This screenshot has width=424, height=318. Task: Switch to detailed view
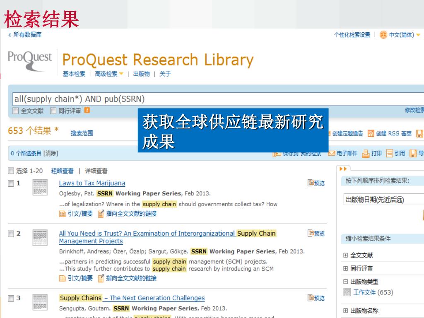[96, 171]
